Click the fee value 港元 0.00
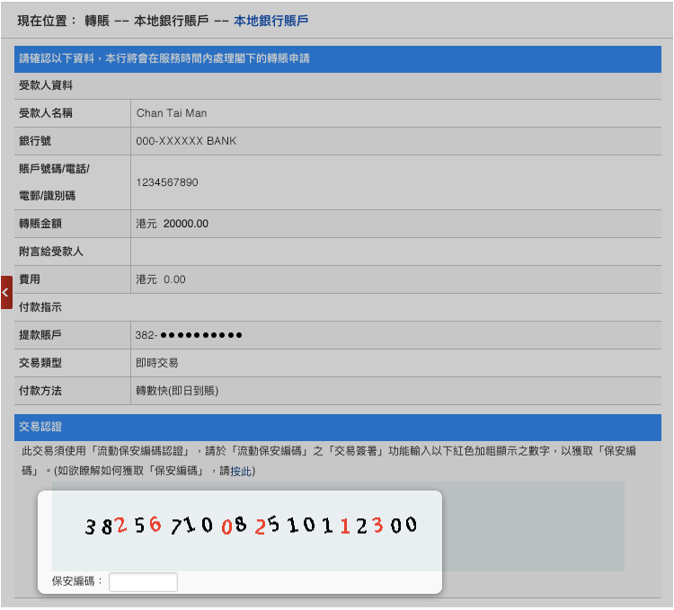Viewport: 674px width, 610px height. click(161, 279)
